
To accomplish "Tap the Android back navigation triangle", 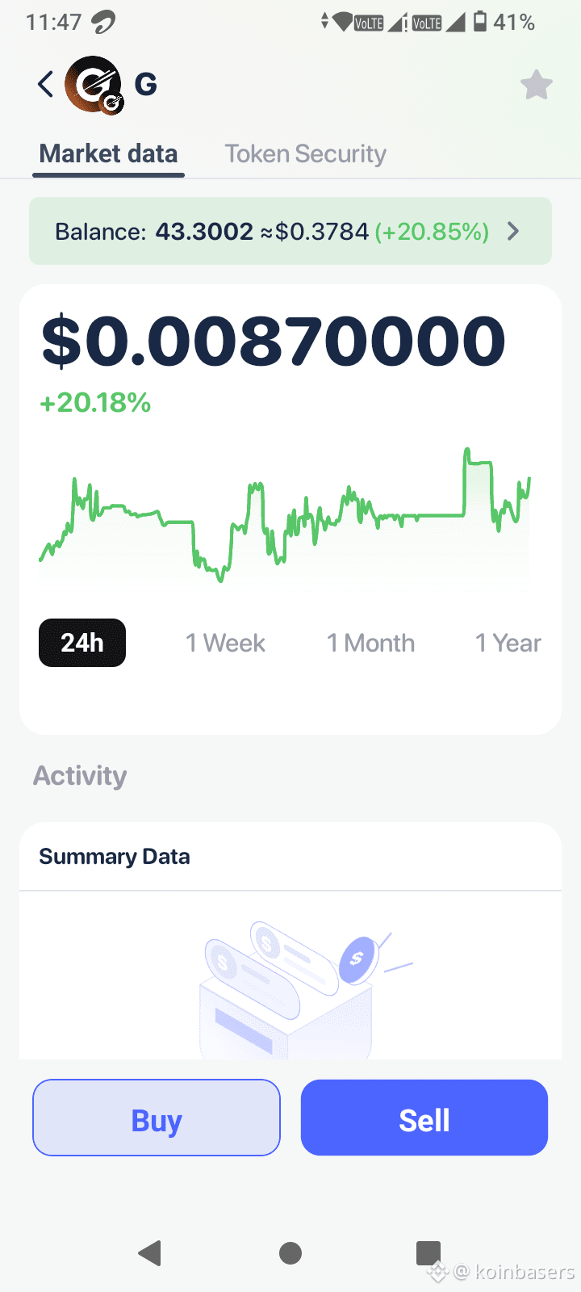I will click(x=150, y=1252).
